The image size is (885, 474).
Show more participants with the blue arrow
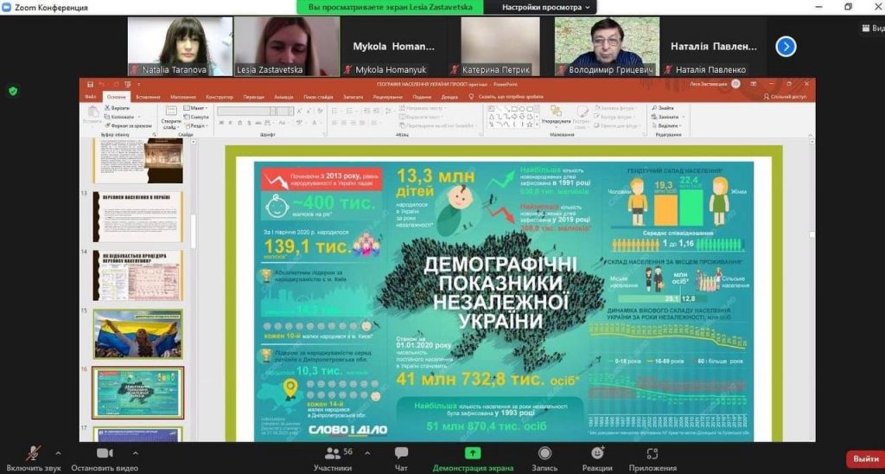coord(786,47)
